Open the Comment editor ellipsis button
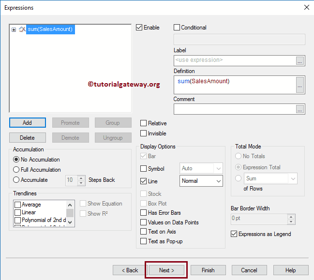Screen dimensions: 314x280 [x=300, y=109]
